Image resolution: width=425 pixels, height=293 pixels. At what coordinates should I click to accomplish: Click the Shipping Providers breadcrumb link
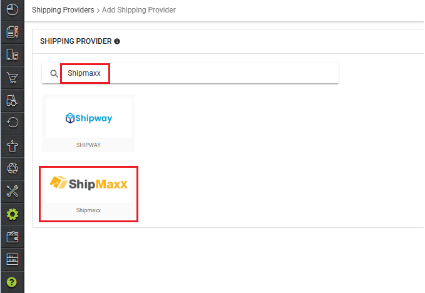63,10
